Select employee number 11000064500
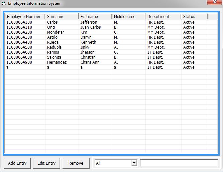 tap(19, 47)
